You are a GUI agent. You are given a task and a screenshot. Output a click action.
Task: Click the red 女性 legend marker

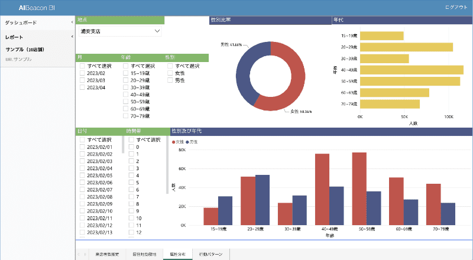173,142
